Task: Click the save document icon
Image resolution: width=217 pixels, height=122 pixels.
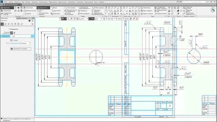Action: [21, 8]
